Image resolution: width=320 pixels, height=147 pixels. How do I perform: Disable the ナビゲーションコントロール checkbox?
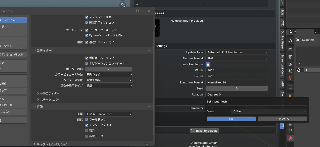pyautogui.click(x=87, y=64)
